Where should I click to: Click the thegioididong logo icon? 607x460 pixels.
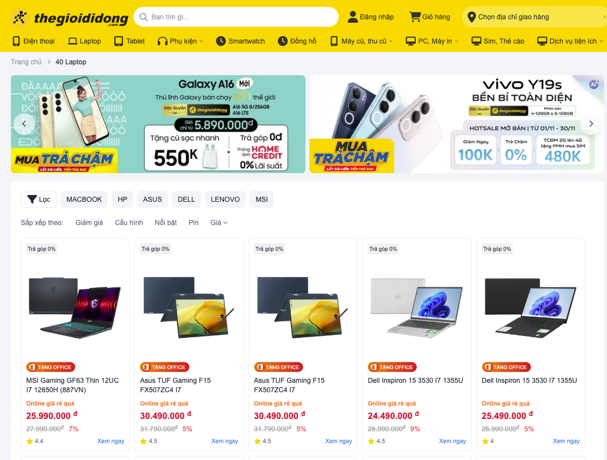tap(20, 18)
